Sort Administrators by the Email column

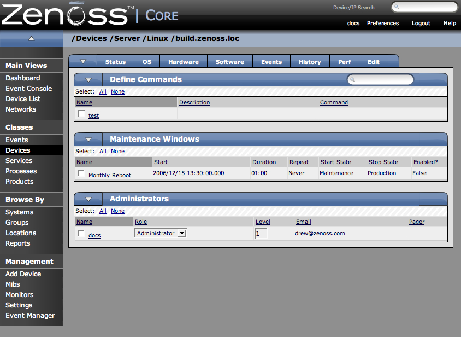[303, 222]
